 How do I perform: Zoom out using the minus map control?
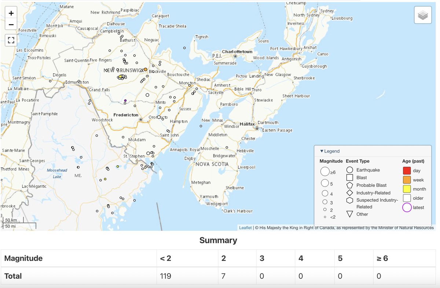pos(11,25)
